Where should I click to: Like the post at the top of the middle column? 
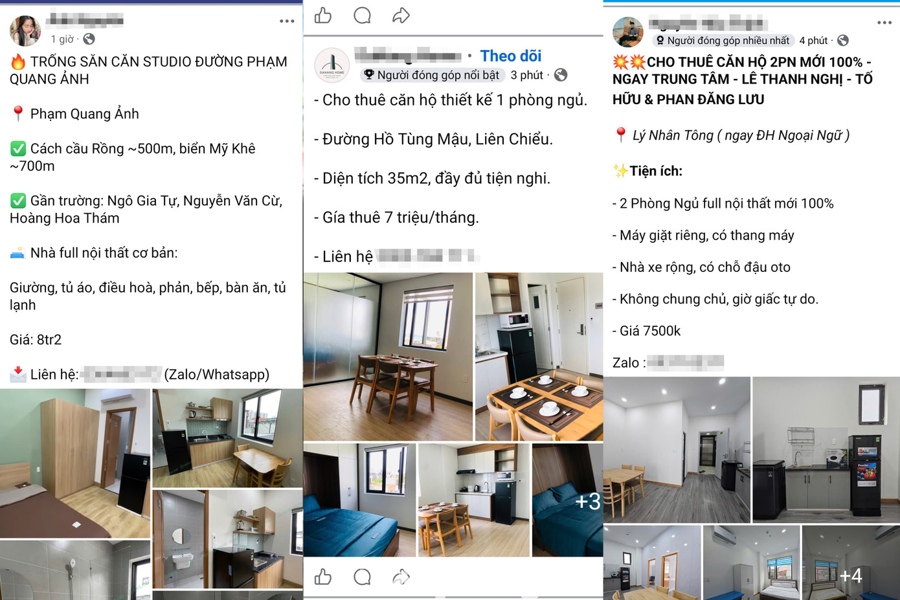point(323,16)
